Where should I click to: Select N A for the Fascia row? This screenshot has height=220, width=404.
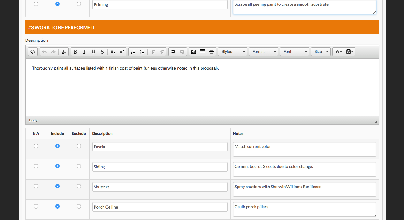click(x=36, y=146)
